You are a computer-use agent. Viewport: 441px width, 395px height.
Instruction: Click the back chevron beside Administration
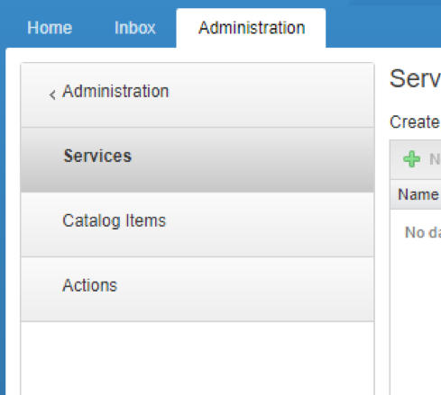tap(52, 95)
